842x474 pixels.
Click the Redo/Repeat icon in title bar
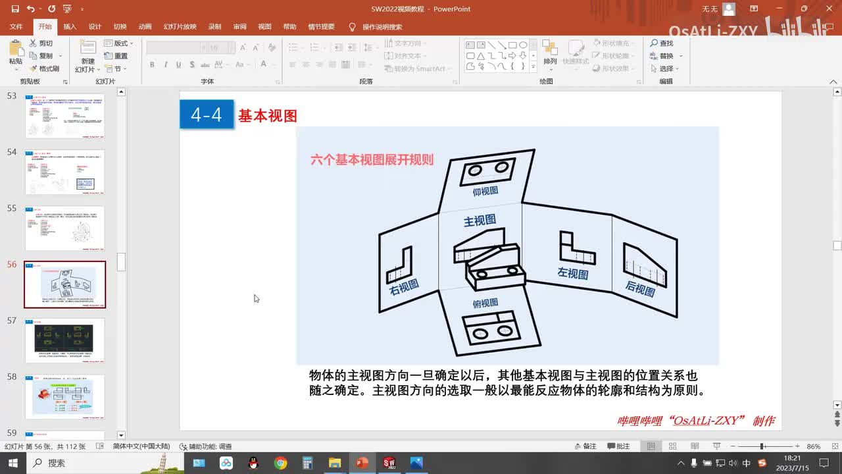(x=51, y=9)
